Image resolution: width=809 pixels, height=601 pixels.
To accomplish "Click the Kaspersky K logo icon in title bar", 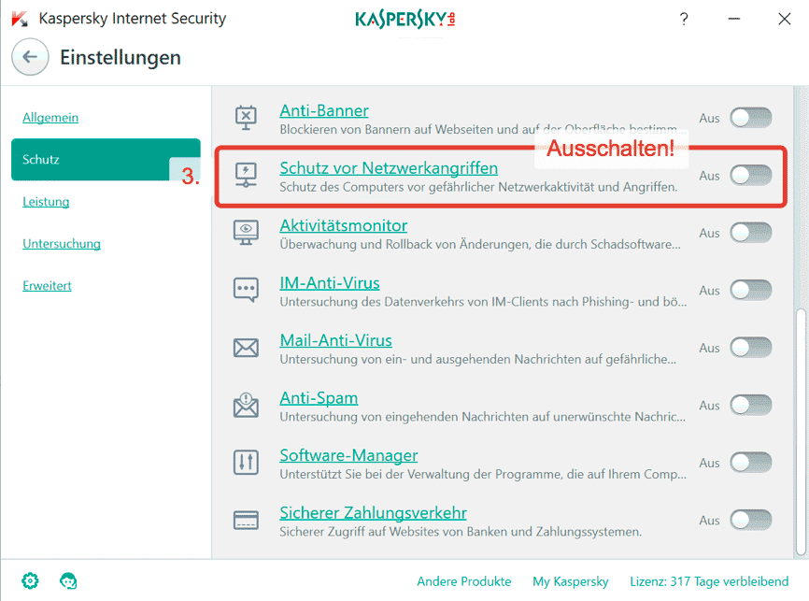I will [x=20, y=19].
